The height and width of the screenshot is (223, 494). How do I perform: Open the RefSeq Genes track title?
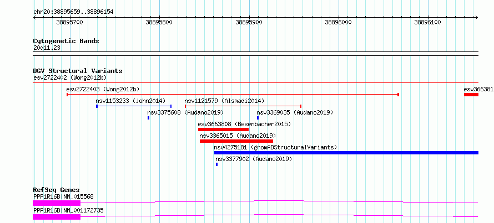pyautogui.click(x=56, y=190)
